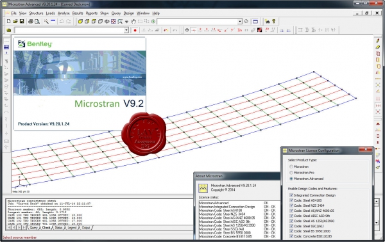385x242 pixels.
Task: Open the dropdown beside the circle-slash icon
Action: (x=240, y=22)
